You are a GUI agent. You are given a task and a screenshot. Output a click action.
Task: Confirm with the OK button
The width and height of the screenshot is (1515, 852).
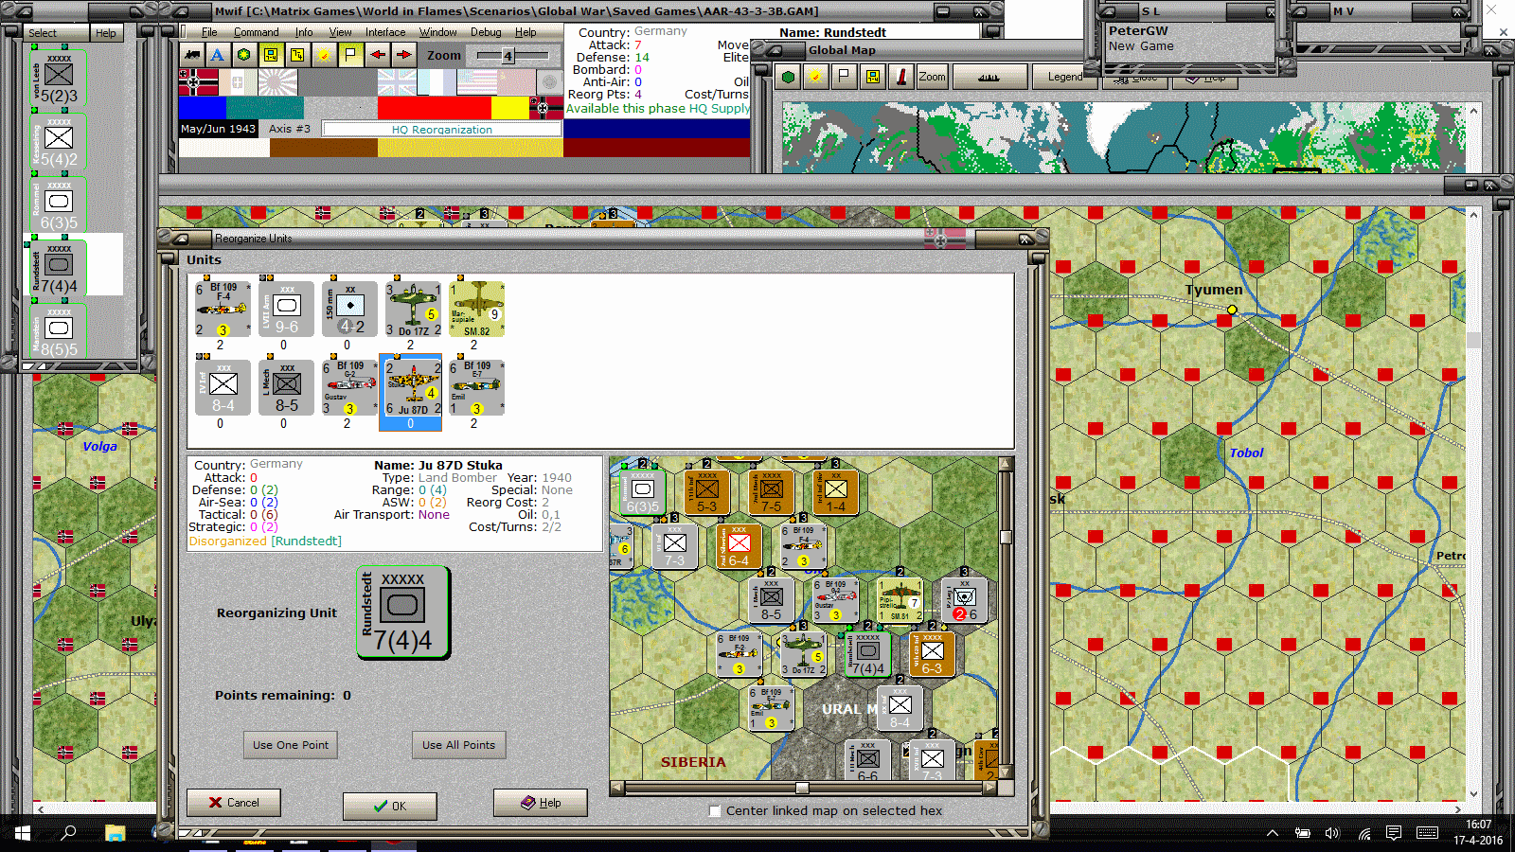pyautogui.click(x=390, y=806)
